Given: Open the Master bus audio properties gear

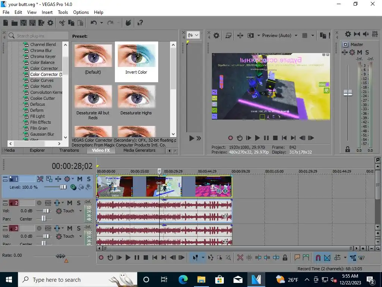Looking at the screenshot, I should [x=348, y=34].
